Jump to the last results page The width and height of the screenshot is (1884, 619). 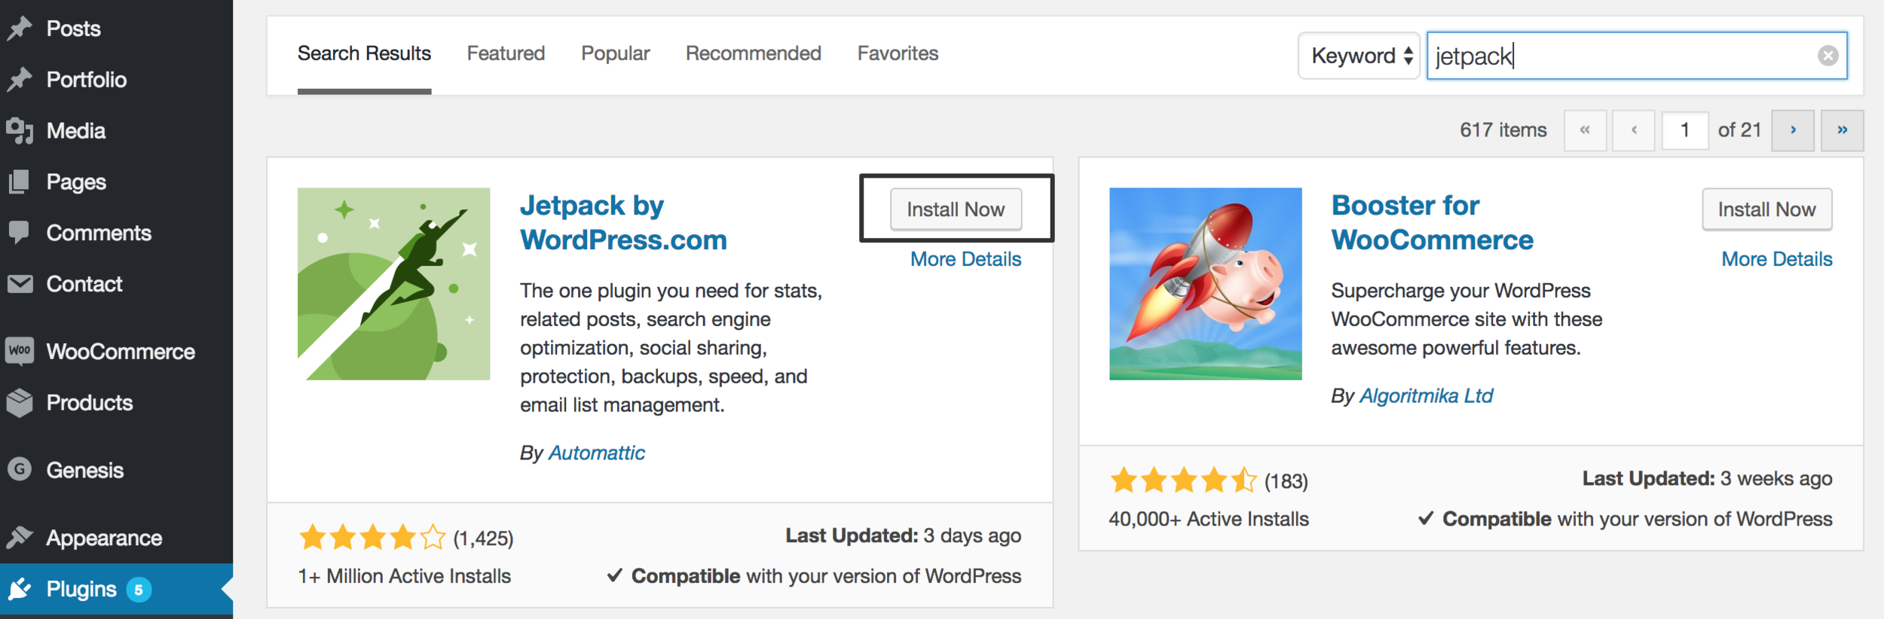click(1842, 130)
